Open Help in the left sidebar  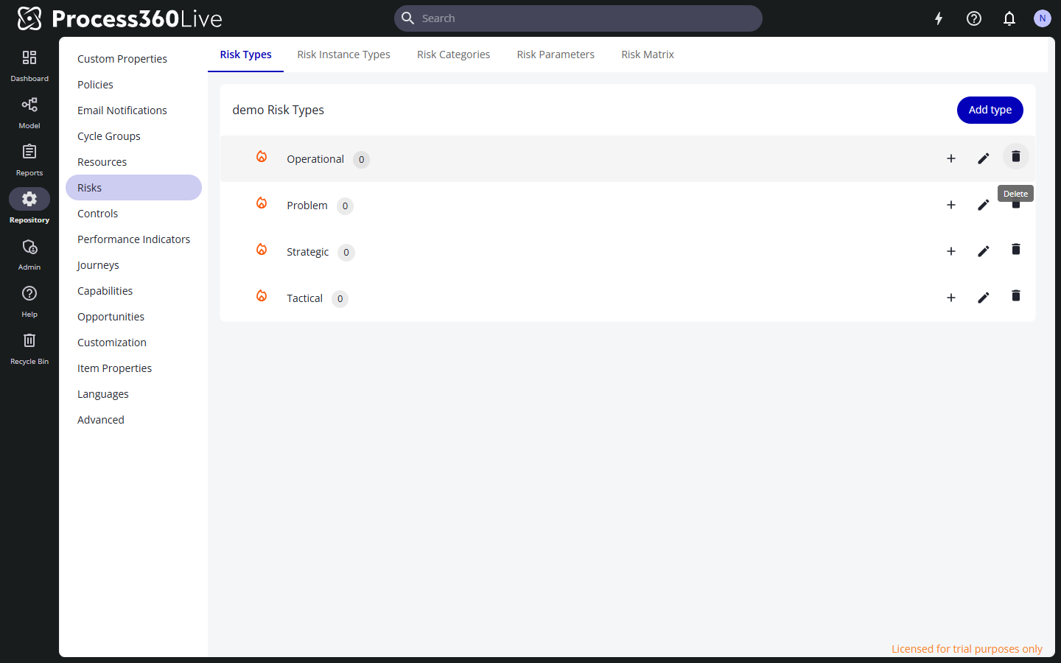[29, 301]
